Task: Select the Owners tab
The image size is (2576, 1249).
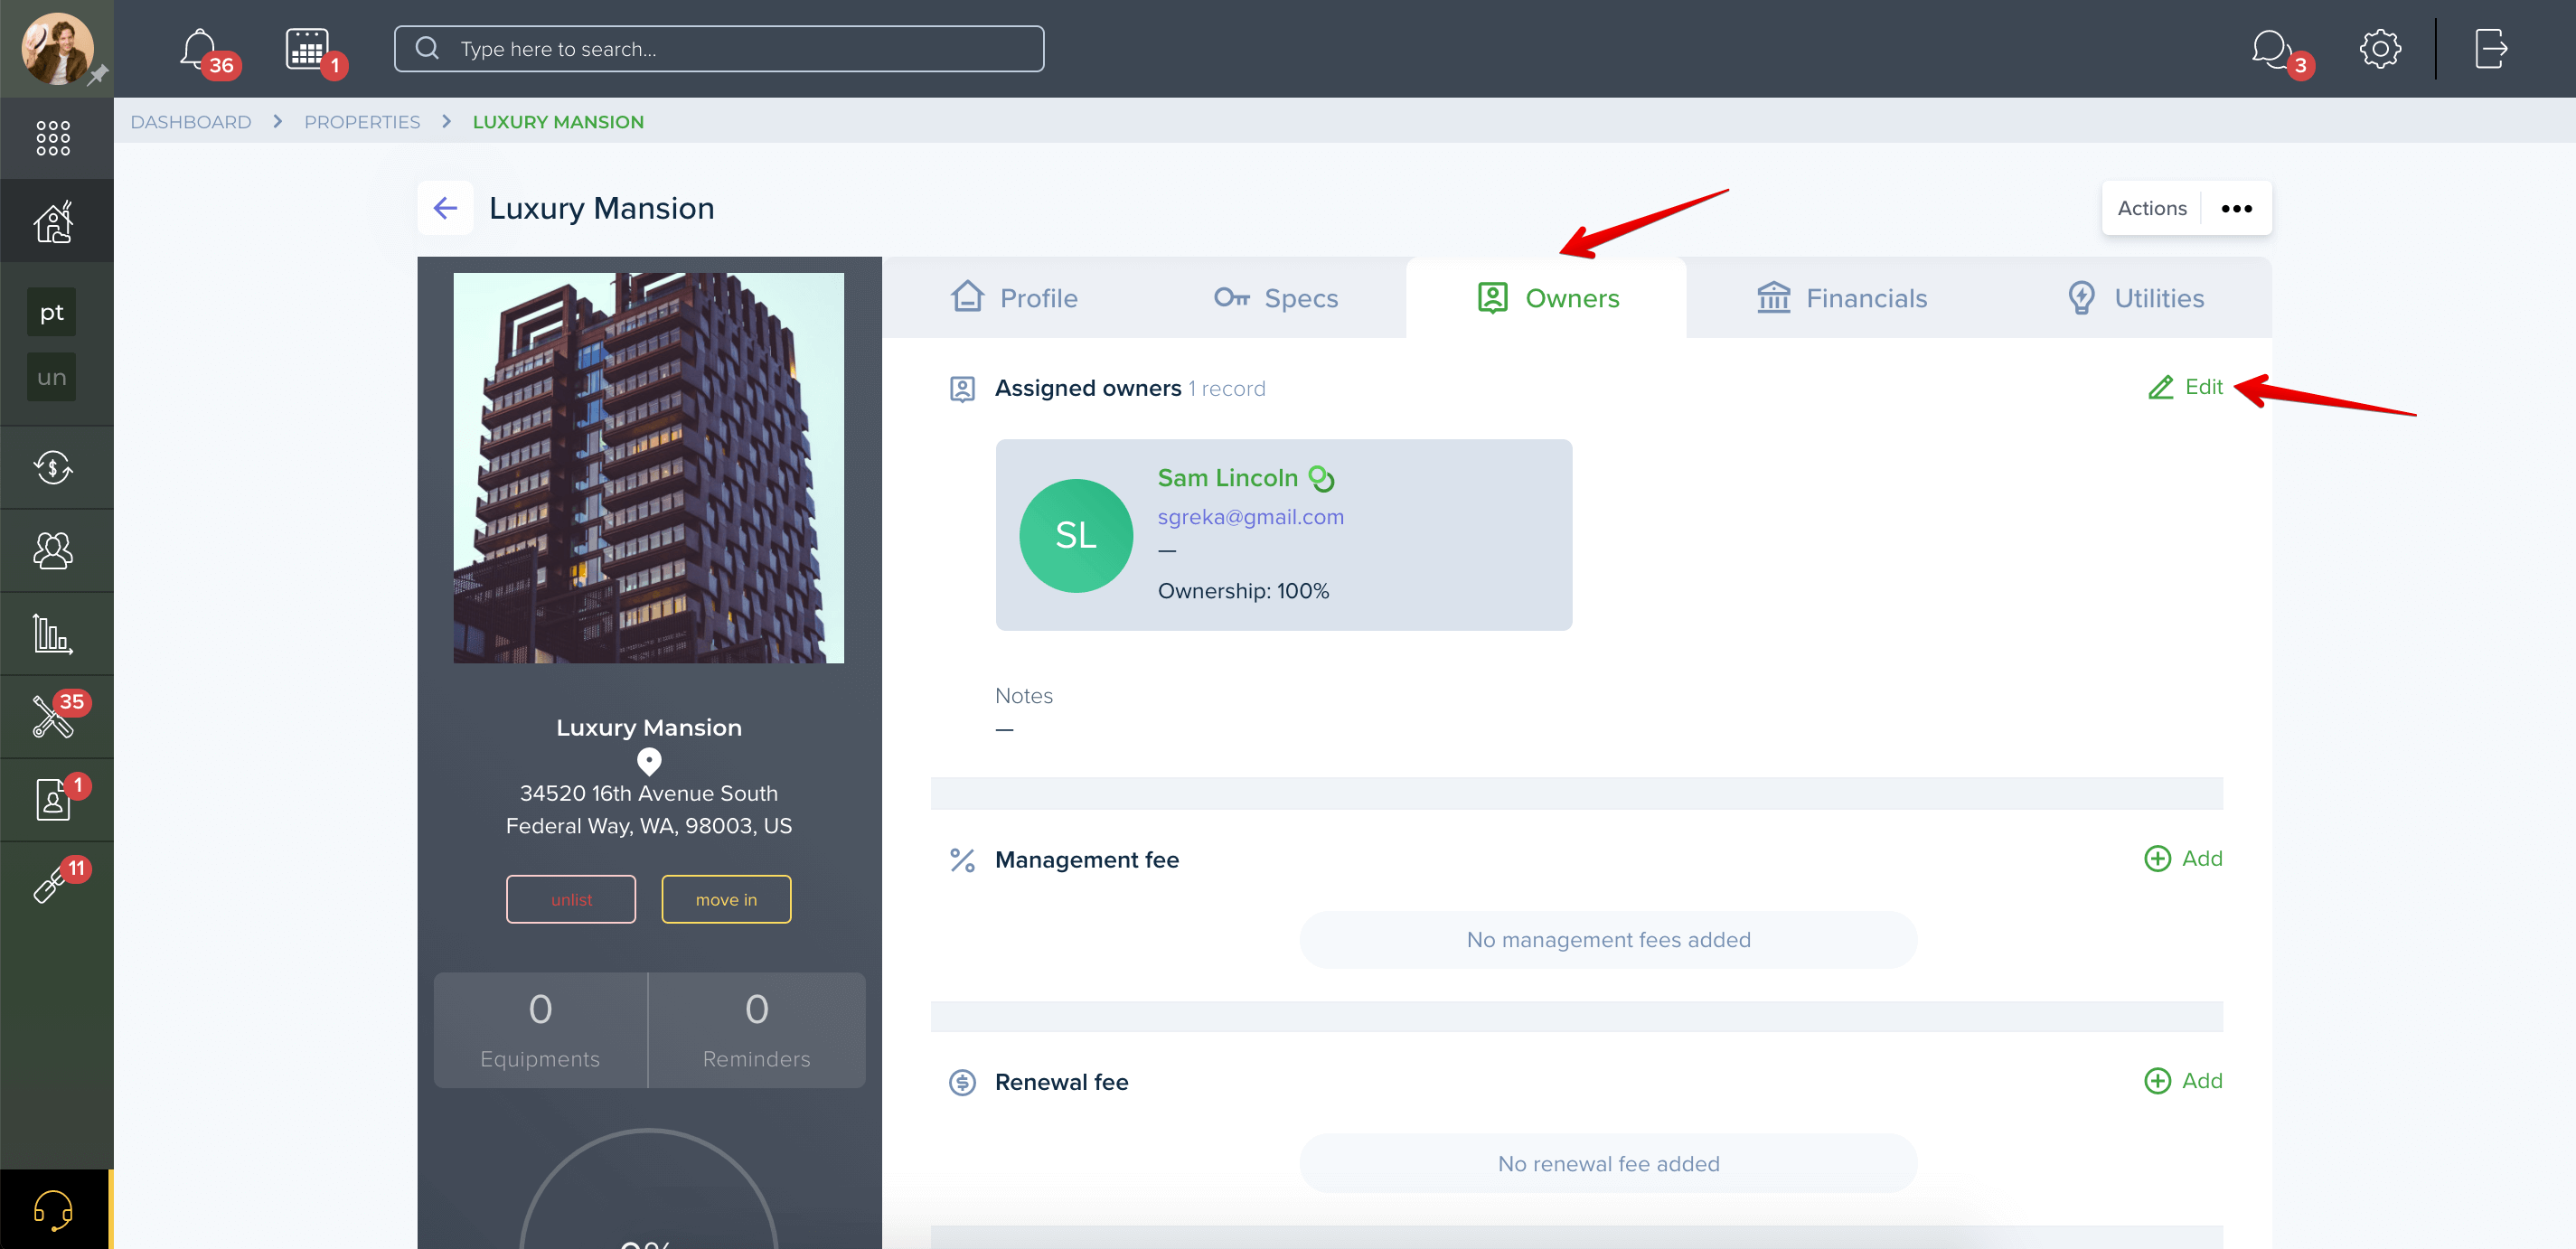Action: 1547,298
